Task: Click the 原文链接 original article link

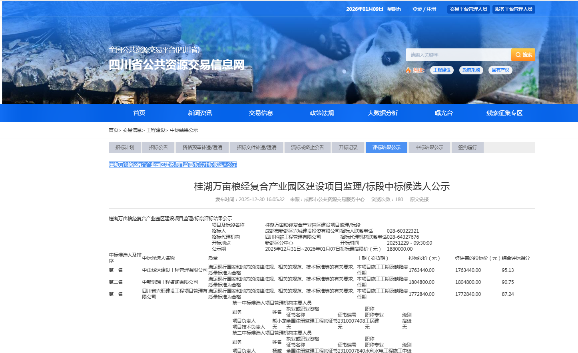Action: [x=419, y=199]
